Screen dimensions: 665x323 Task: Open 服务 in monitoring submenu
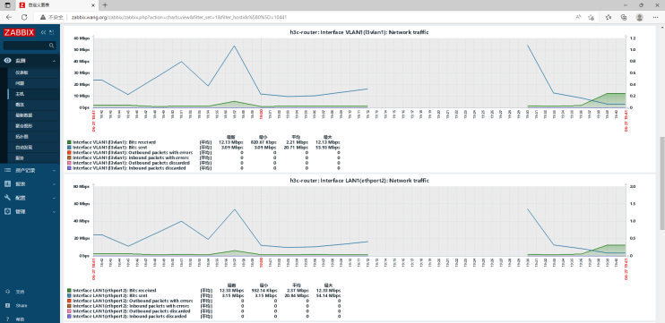[20, 157]
